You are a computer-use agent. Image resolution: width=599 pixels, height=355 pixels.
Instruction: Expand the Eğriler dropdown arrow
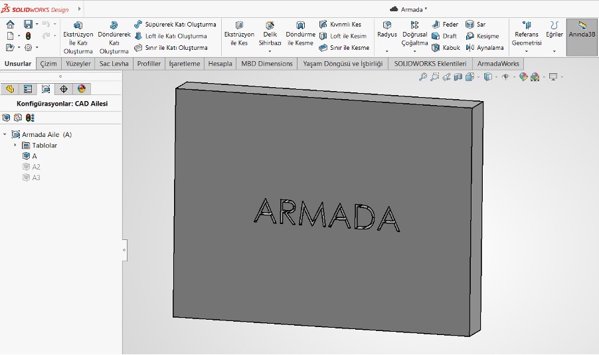[x=555, y=51]
